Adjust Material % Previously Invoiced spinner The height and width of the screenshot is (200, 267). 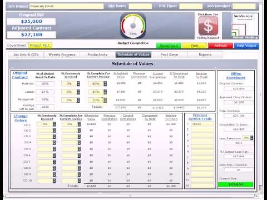pos(78,84)
